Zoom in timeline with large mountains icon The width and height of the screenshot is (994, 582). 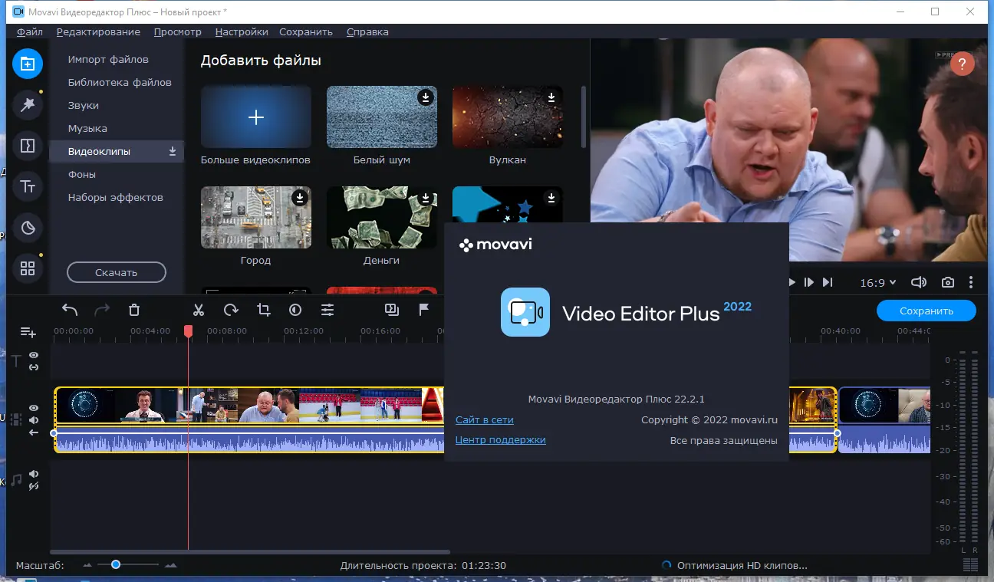click(x=170, y=565)
